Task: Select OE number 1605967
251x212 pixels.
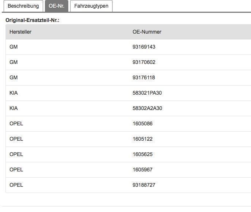Action: 142,170
